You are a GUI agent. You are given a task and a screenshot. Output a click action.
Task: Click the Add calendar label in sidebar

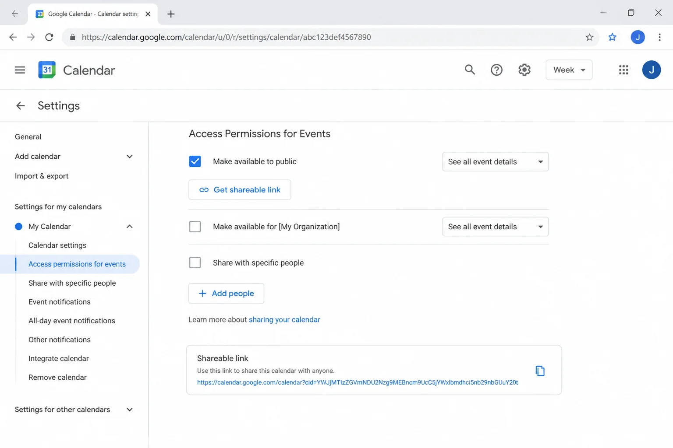click(38, 157)
